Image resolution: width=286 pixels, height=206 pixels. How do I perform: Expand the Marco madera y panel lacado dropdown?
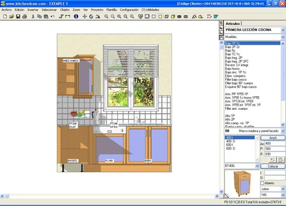(x=283, y=131)
